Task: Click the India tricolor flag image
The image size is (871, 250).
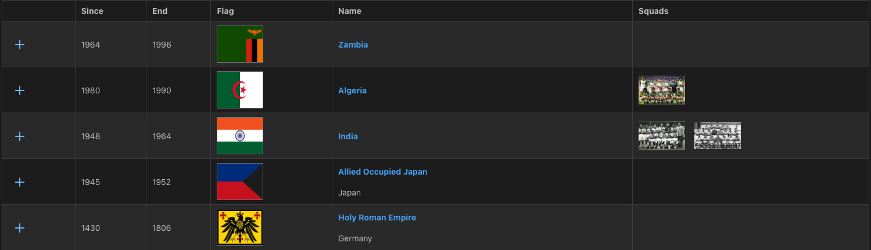Action: pos(240,136)
